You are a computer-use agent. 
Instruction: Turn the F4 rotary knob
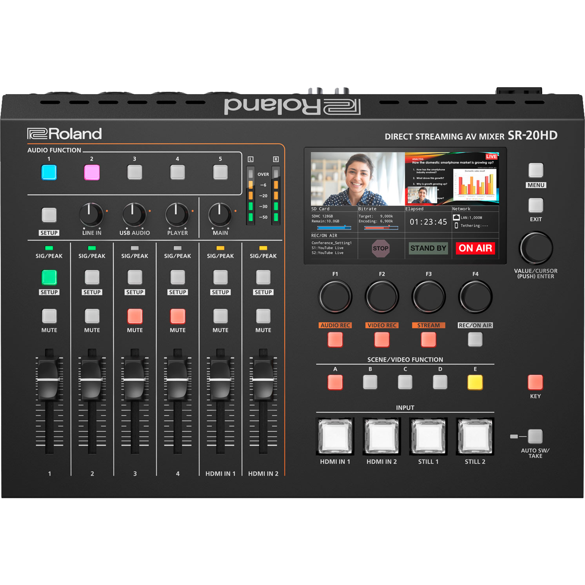(x=475, y=296)
